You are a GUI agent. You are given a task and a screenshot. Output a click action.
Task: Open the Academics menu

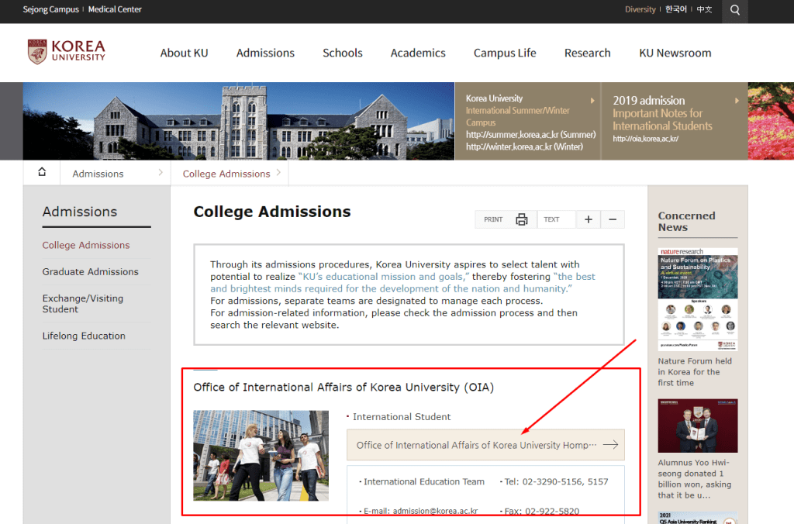[x=418, y=53]
